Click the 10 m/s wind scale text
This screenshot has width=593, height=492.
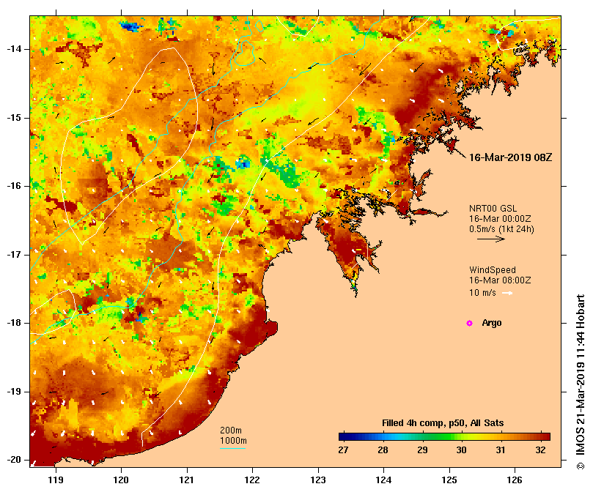pyautogui.click(x=482, y=293)
